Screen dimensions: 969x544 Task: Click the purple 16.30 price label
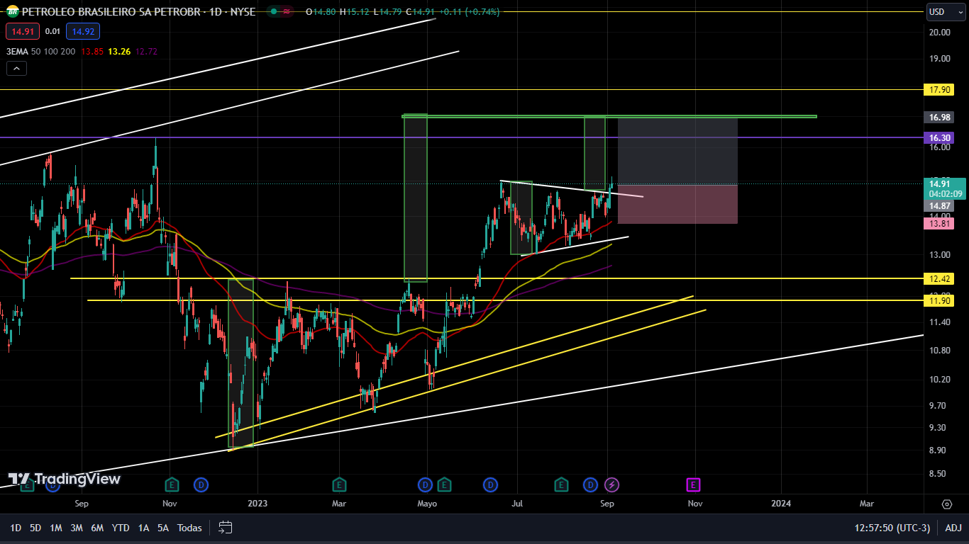940,137
